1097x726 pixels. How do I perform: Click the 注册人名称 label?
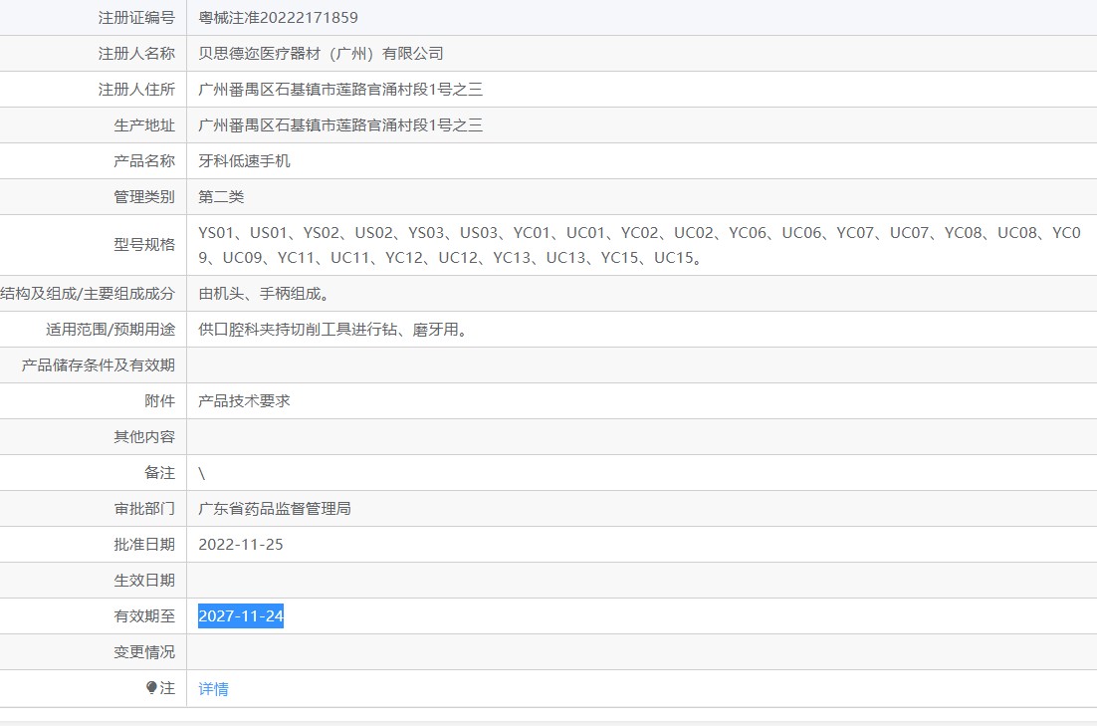(x=136, y=53)
